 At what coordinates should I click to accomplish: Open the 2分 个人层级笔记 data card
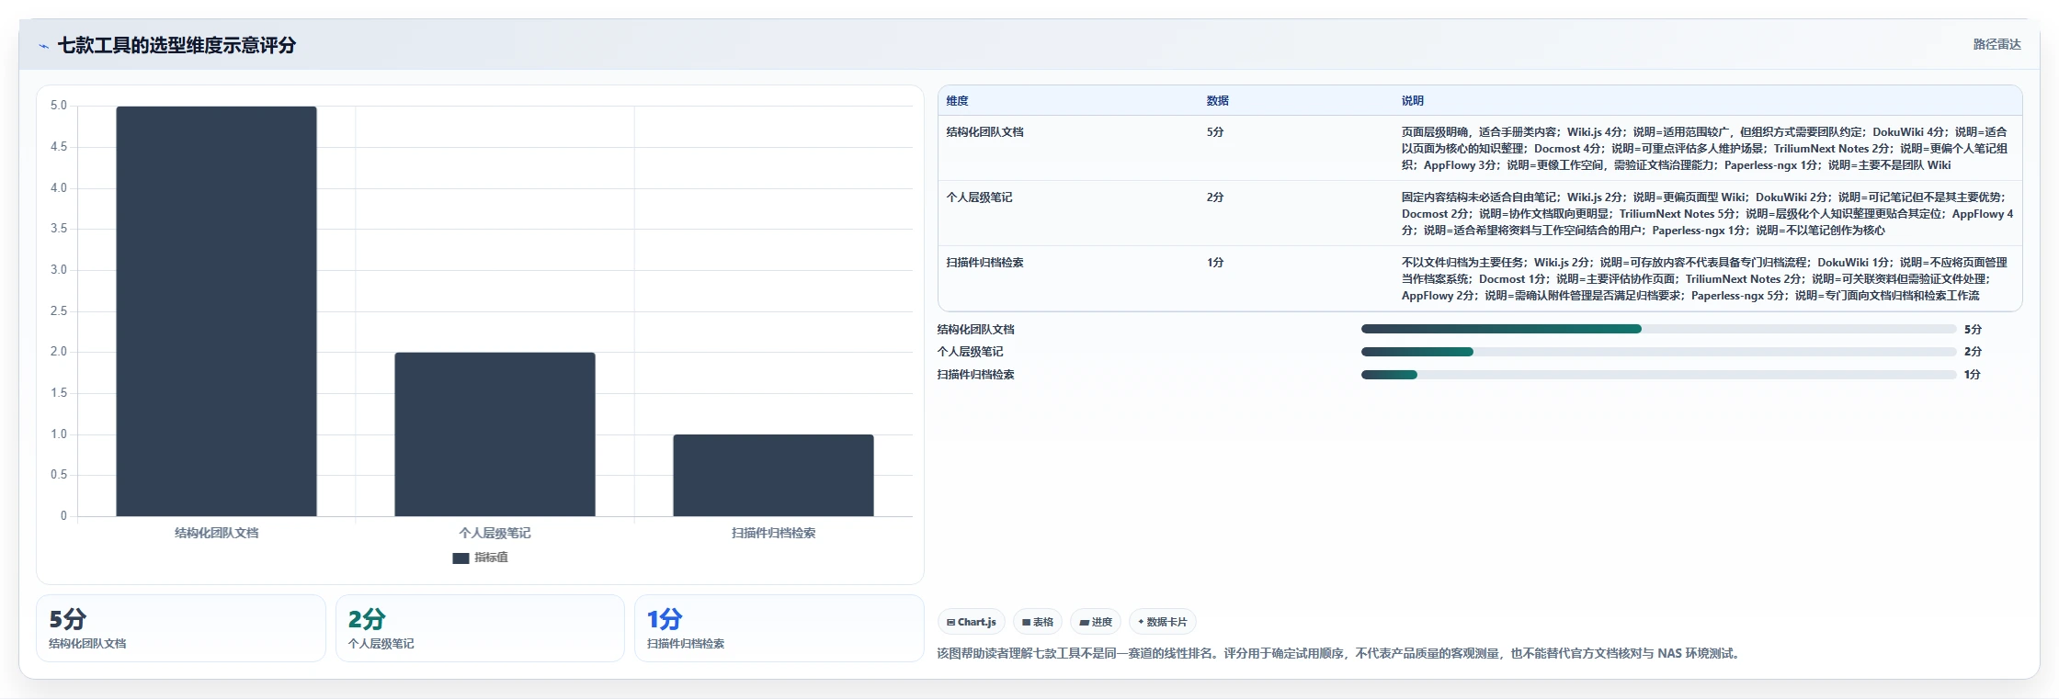pos(480,628)
